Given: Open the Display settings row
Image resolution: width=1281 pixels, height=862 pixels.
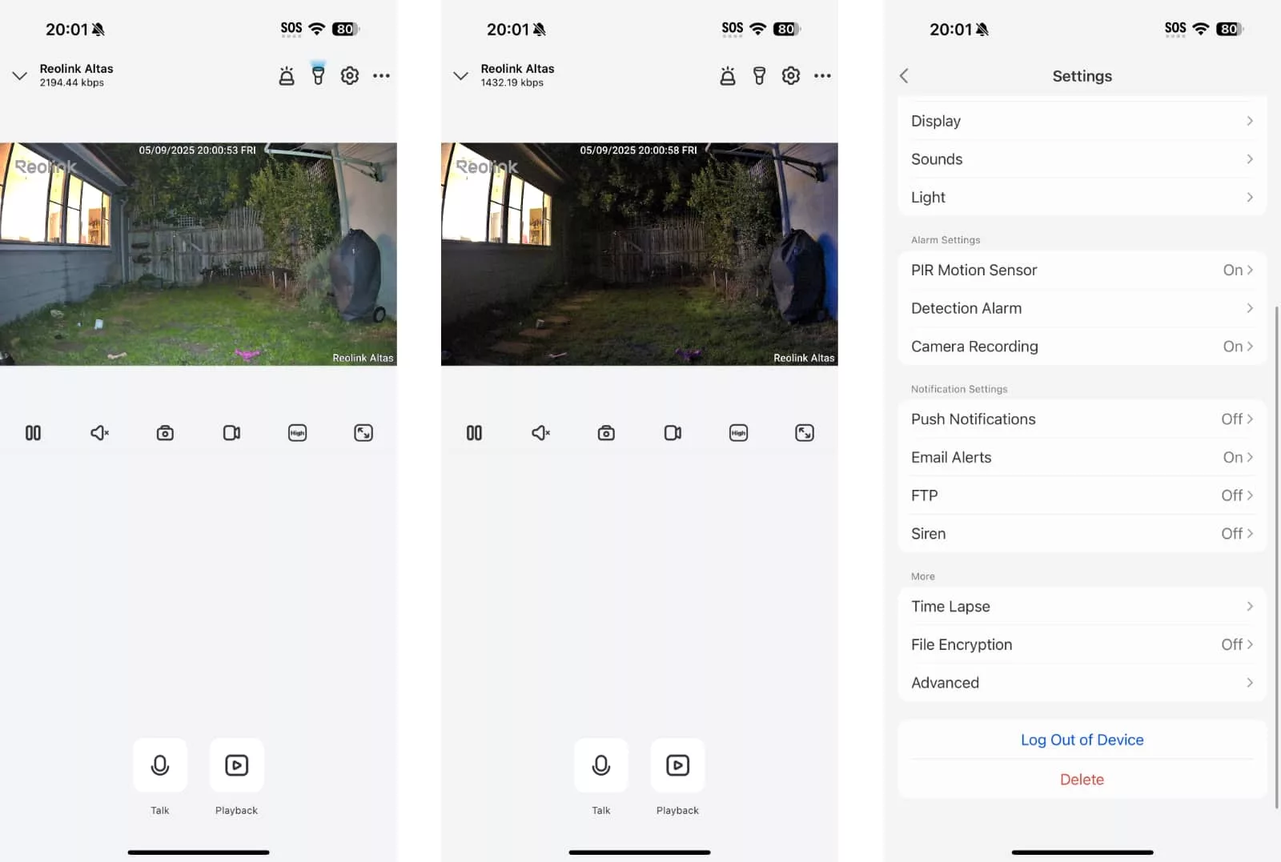Looking at the screenshot, I should click(x=1082, y=121).
